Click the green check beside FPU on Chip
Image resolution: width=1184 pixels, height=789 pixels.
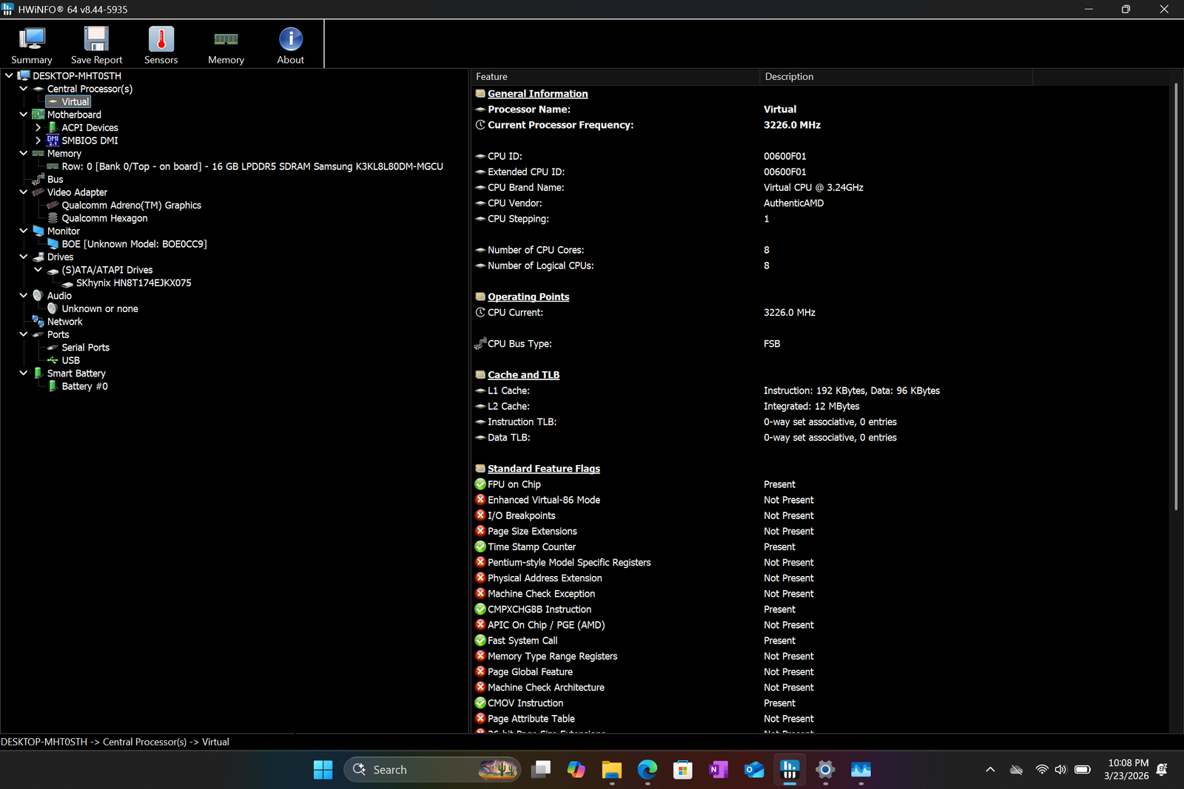point(480,484)
